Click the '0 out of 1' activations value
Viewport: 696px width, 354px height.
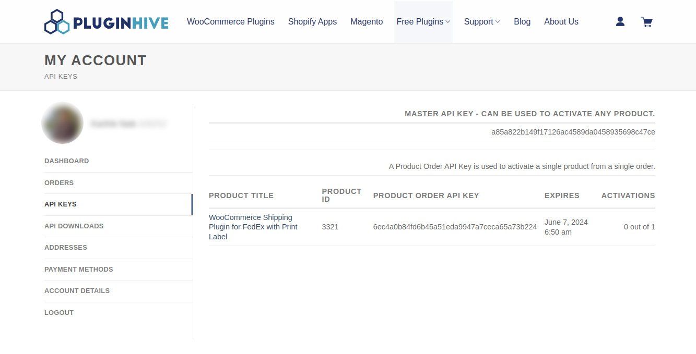coord(639,227)
